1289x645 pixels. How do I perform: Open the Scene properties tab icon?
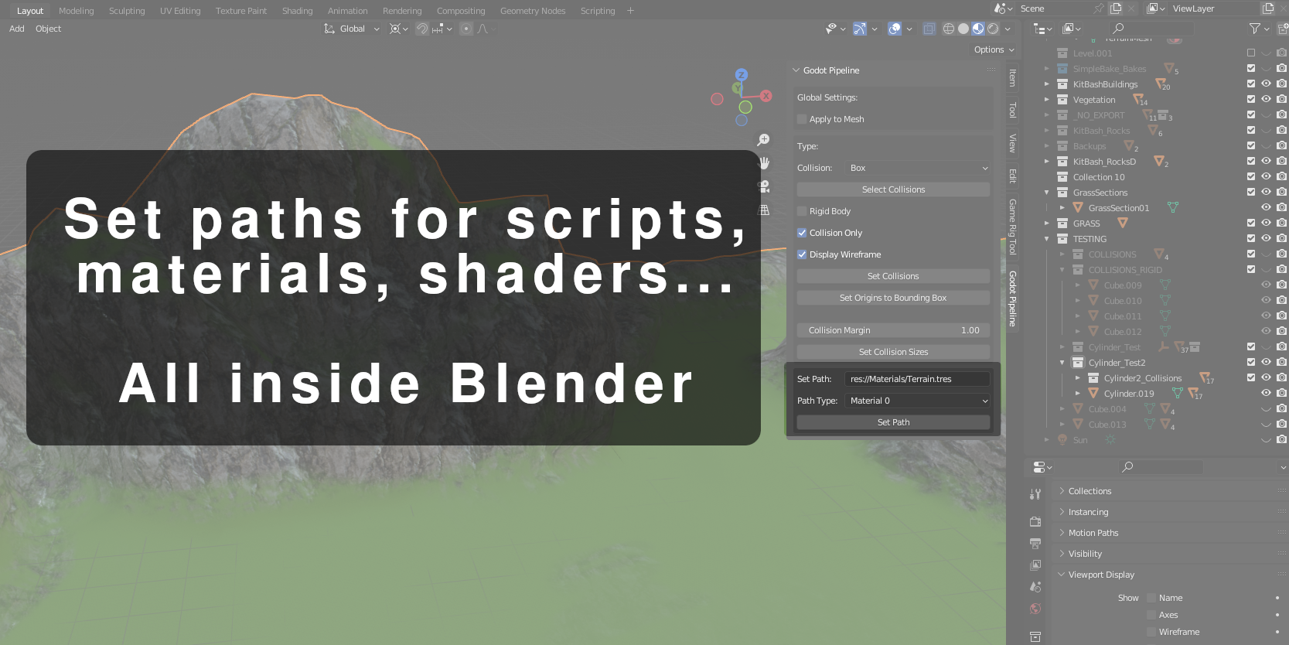click(1035, 587)
